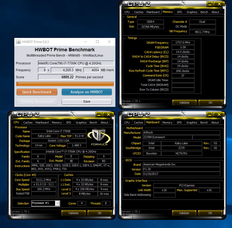Open Graphics tab in Mainboard window

[192, 123]
